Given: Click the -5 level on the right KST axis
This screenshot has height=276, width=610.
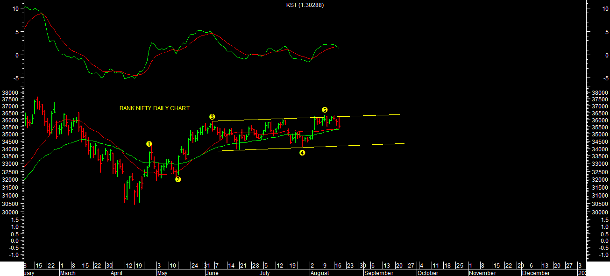Looking at the screenshot, I should (593, 78).
